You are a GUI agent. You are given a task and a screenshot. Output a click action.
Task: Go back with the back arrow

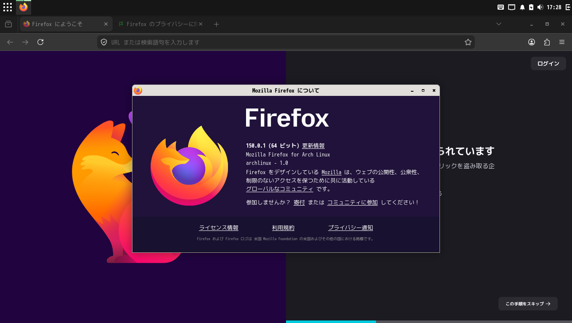10,42
